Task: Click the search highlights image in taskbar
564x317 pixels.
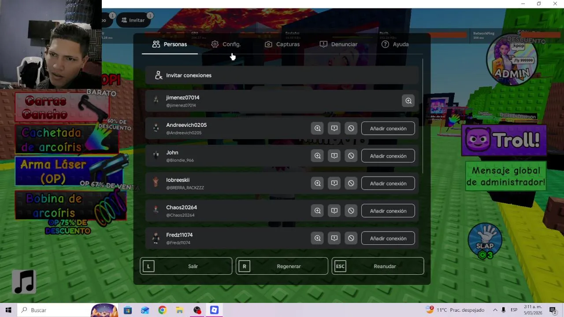Action: point(104,310)
